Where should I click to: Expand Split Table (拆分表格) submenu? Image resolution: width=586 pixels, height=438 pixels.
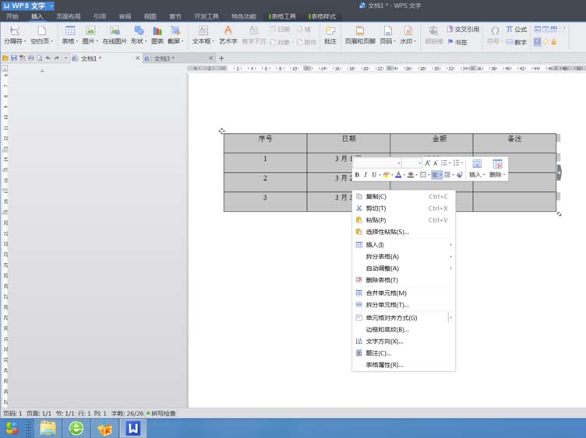tap(404, 257)
